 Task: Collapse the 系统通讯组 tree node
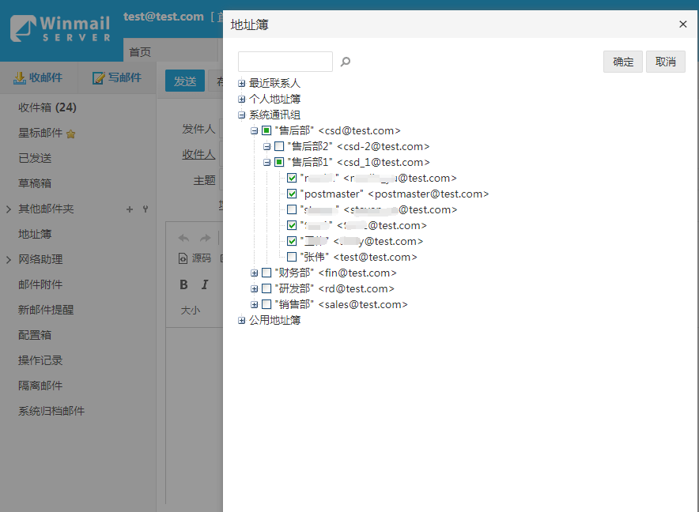click(242, 115)
